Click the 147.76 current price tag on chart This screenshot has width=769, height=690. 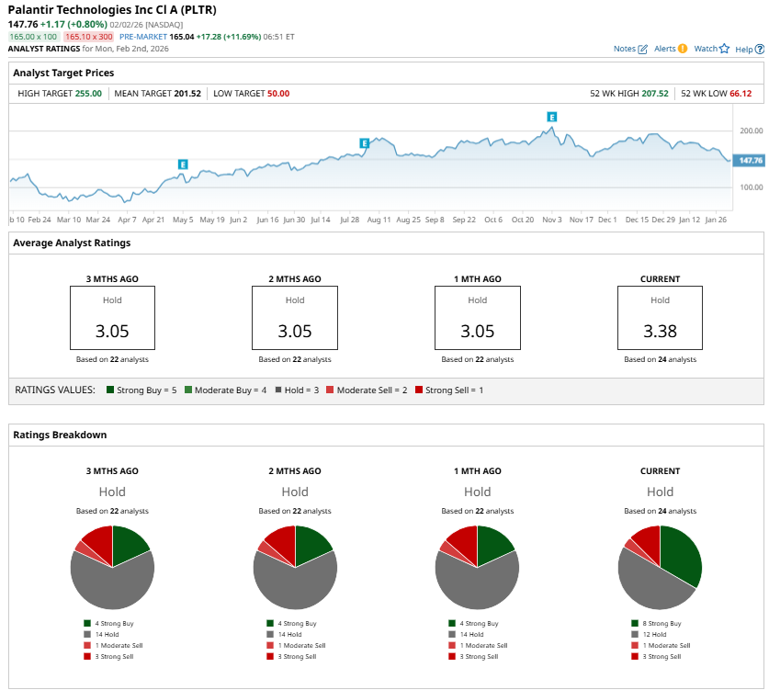click(x=750, y=161)
